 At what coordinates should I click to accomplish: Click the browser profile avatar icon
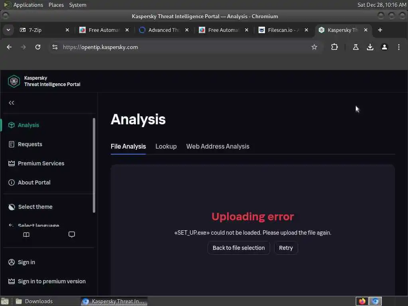click(384, 47)
